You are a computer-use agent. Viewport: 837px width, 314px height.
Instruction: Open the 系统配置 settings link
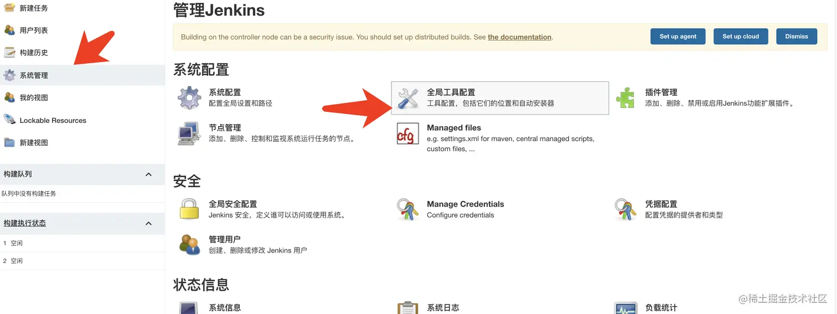[x=225, y=92]
